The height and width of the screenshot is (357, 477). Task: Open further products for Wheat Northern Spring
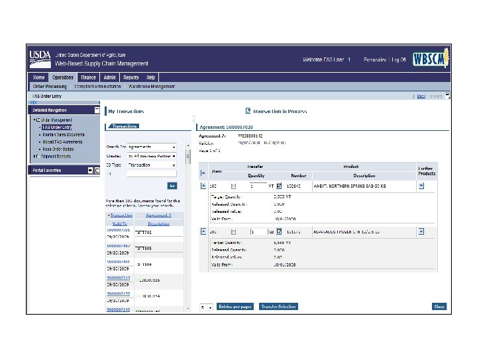tap(421, 186)
